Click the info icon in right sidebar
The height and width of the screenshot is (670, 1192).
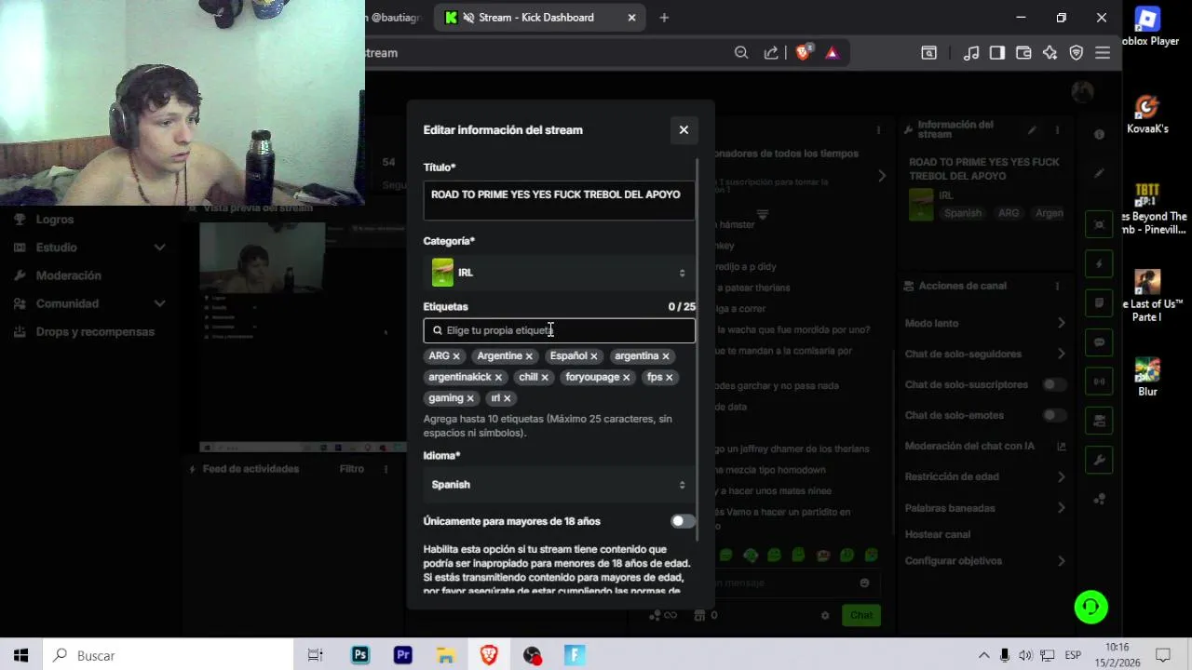tap(1100, 135)
